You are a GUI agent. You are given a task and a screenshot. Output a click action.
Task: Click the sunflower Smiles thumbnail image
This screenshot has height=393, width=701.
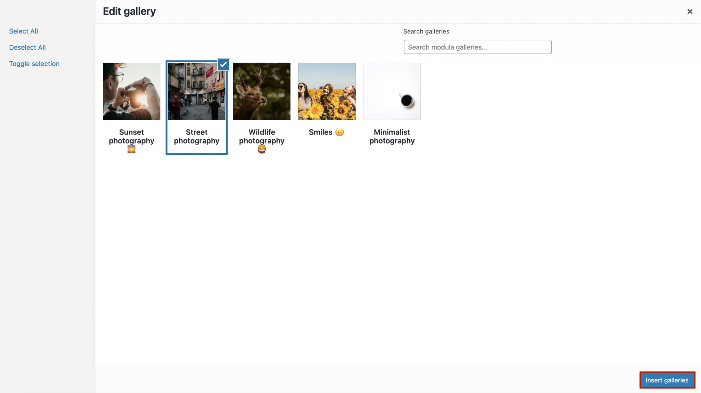click(327, 91)
